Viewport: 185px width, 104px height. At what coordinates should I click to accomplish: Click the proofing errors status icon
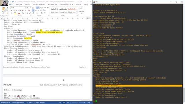coord(27,103)
